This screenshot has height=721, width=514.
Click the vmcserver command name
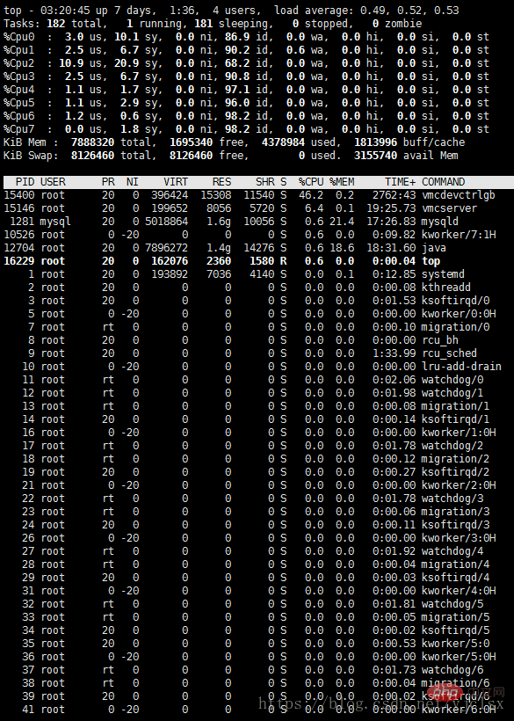pos(449,208)
